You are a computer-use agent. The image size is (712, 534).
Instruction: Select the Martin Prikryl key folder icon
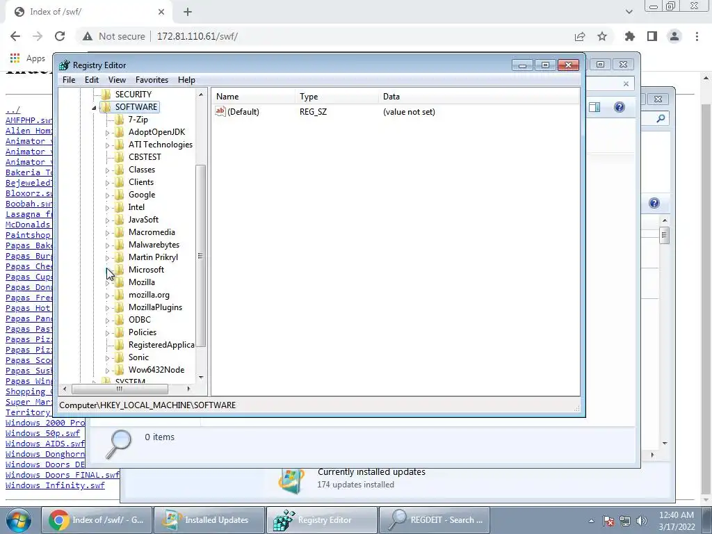[120, 257]
